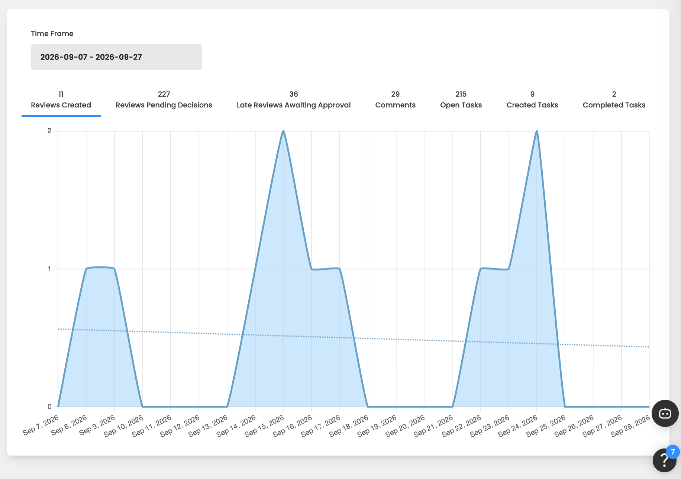Select the Reviews Created tab

[61, 100]
